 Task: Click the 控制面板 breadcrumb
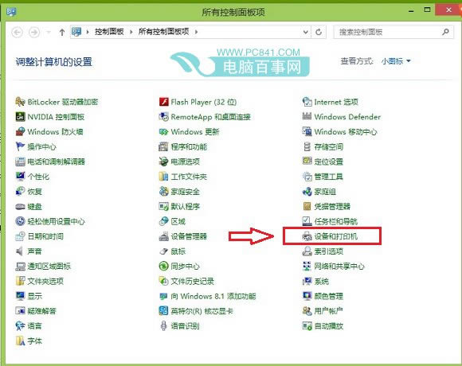pos(109,32)
